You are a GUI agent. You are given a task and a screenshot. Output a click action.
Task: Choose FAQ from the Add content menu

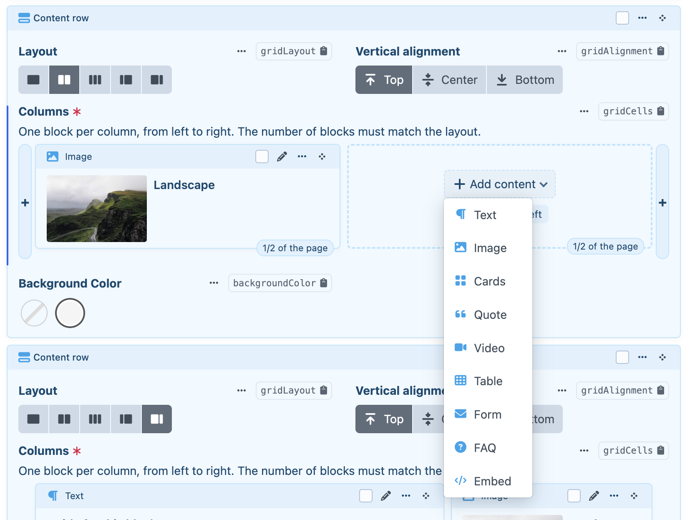488,448
